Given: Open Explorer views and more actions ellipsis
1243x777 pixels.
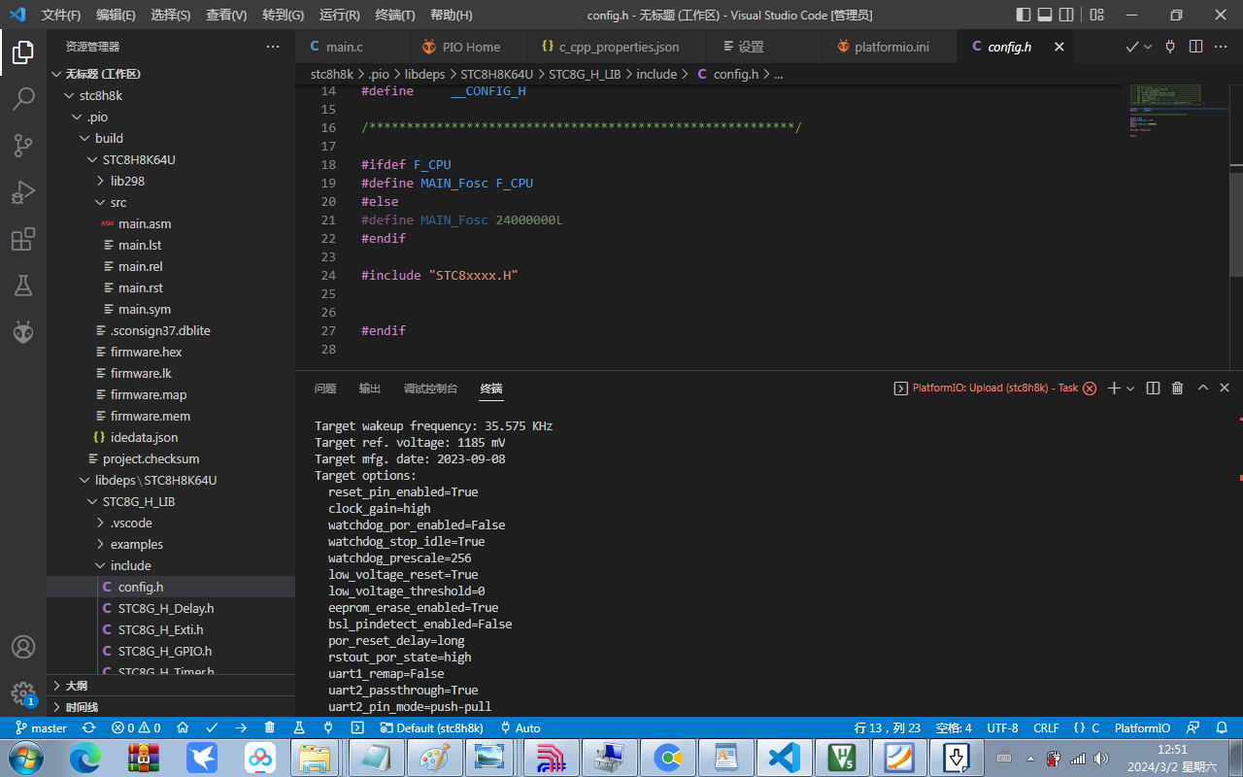Looking at the screenshot, I should coord(273,47).
